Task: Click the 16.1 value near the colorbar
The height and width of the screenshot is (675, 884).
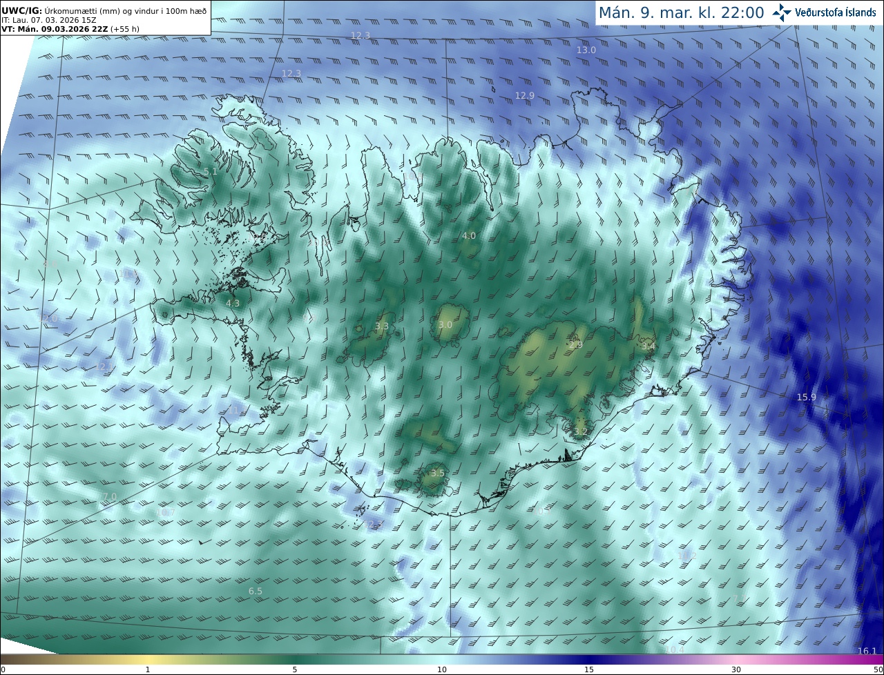Action: 867,651
